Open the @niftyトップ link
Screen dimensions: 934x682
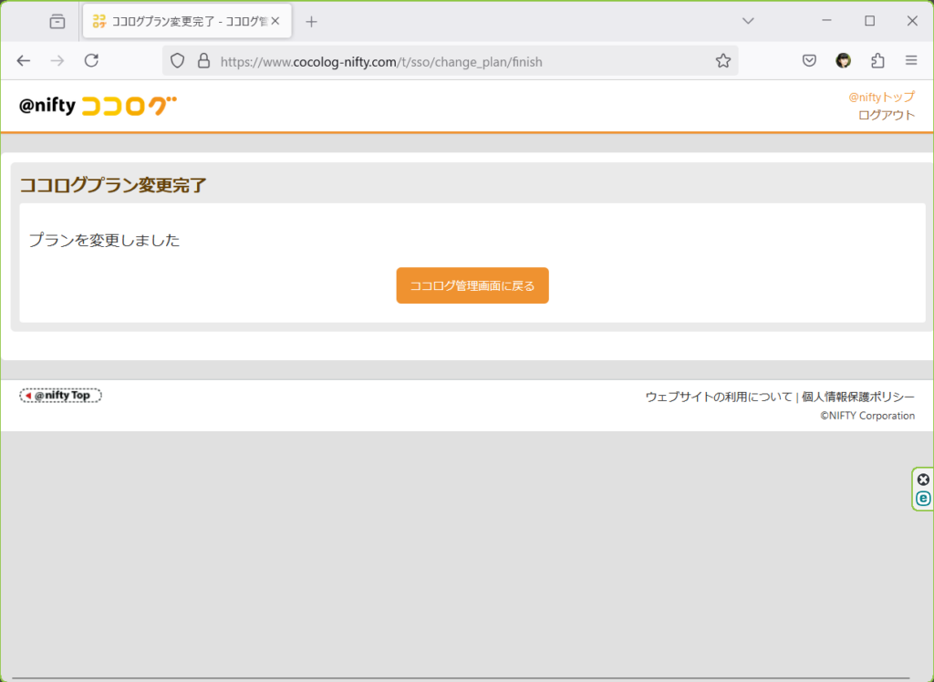(x=882, y=97)
